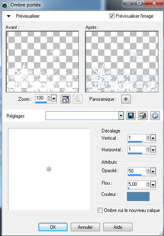Enable Ombre sur le nouveau calque checkbox
This screenshot has width=164, height=236.
click(x=100, y=210)
